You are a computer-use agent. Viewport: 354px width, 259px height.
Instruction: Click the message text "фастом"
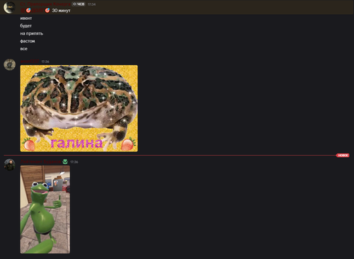click(28, 41)
